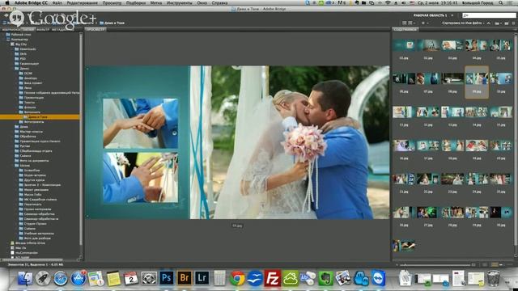This screenshot has height=291, width=518.
Task: Switch to the Просмотр preview panel tab
Action: tap(96, 29)
